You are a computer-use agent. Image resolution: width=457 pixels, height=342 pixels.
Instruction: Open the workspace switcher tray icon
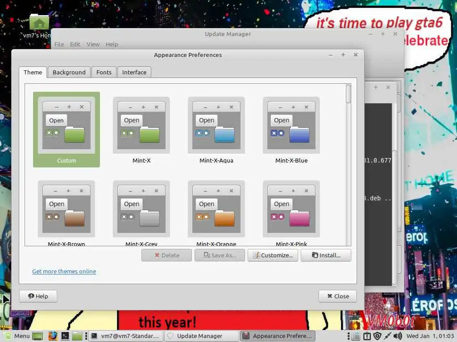[x=356, y=336]
